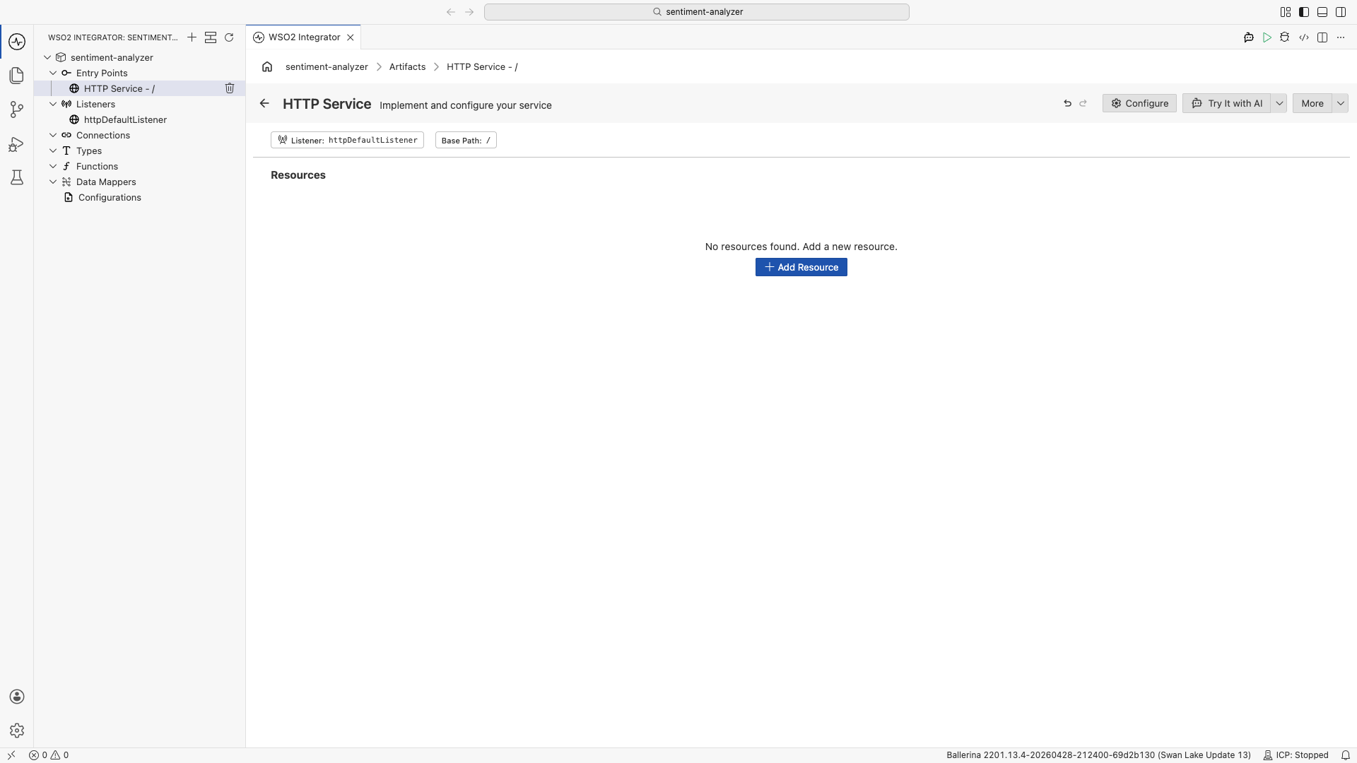Open editor more actions ellipsis
The image size is (1357, 763).
[1341, 37]
